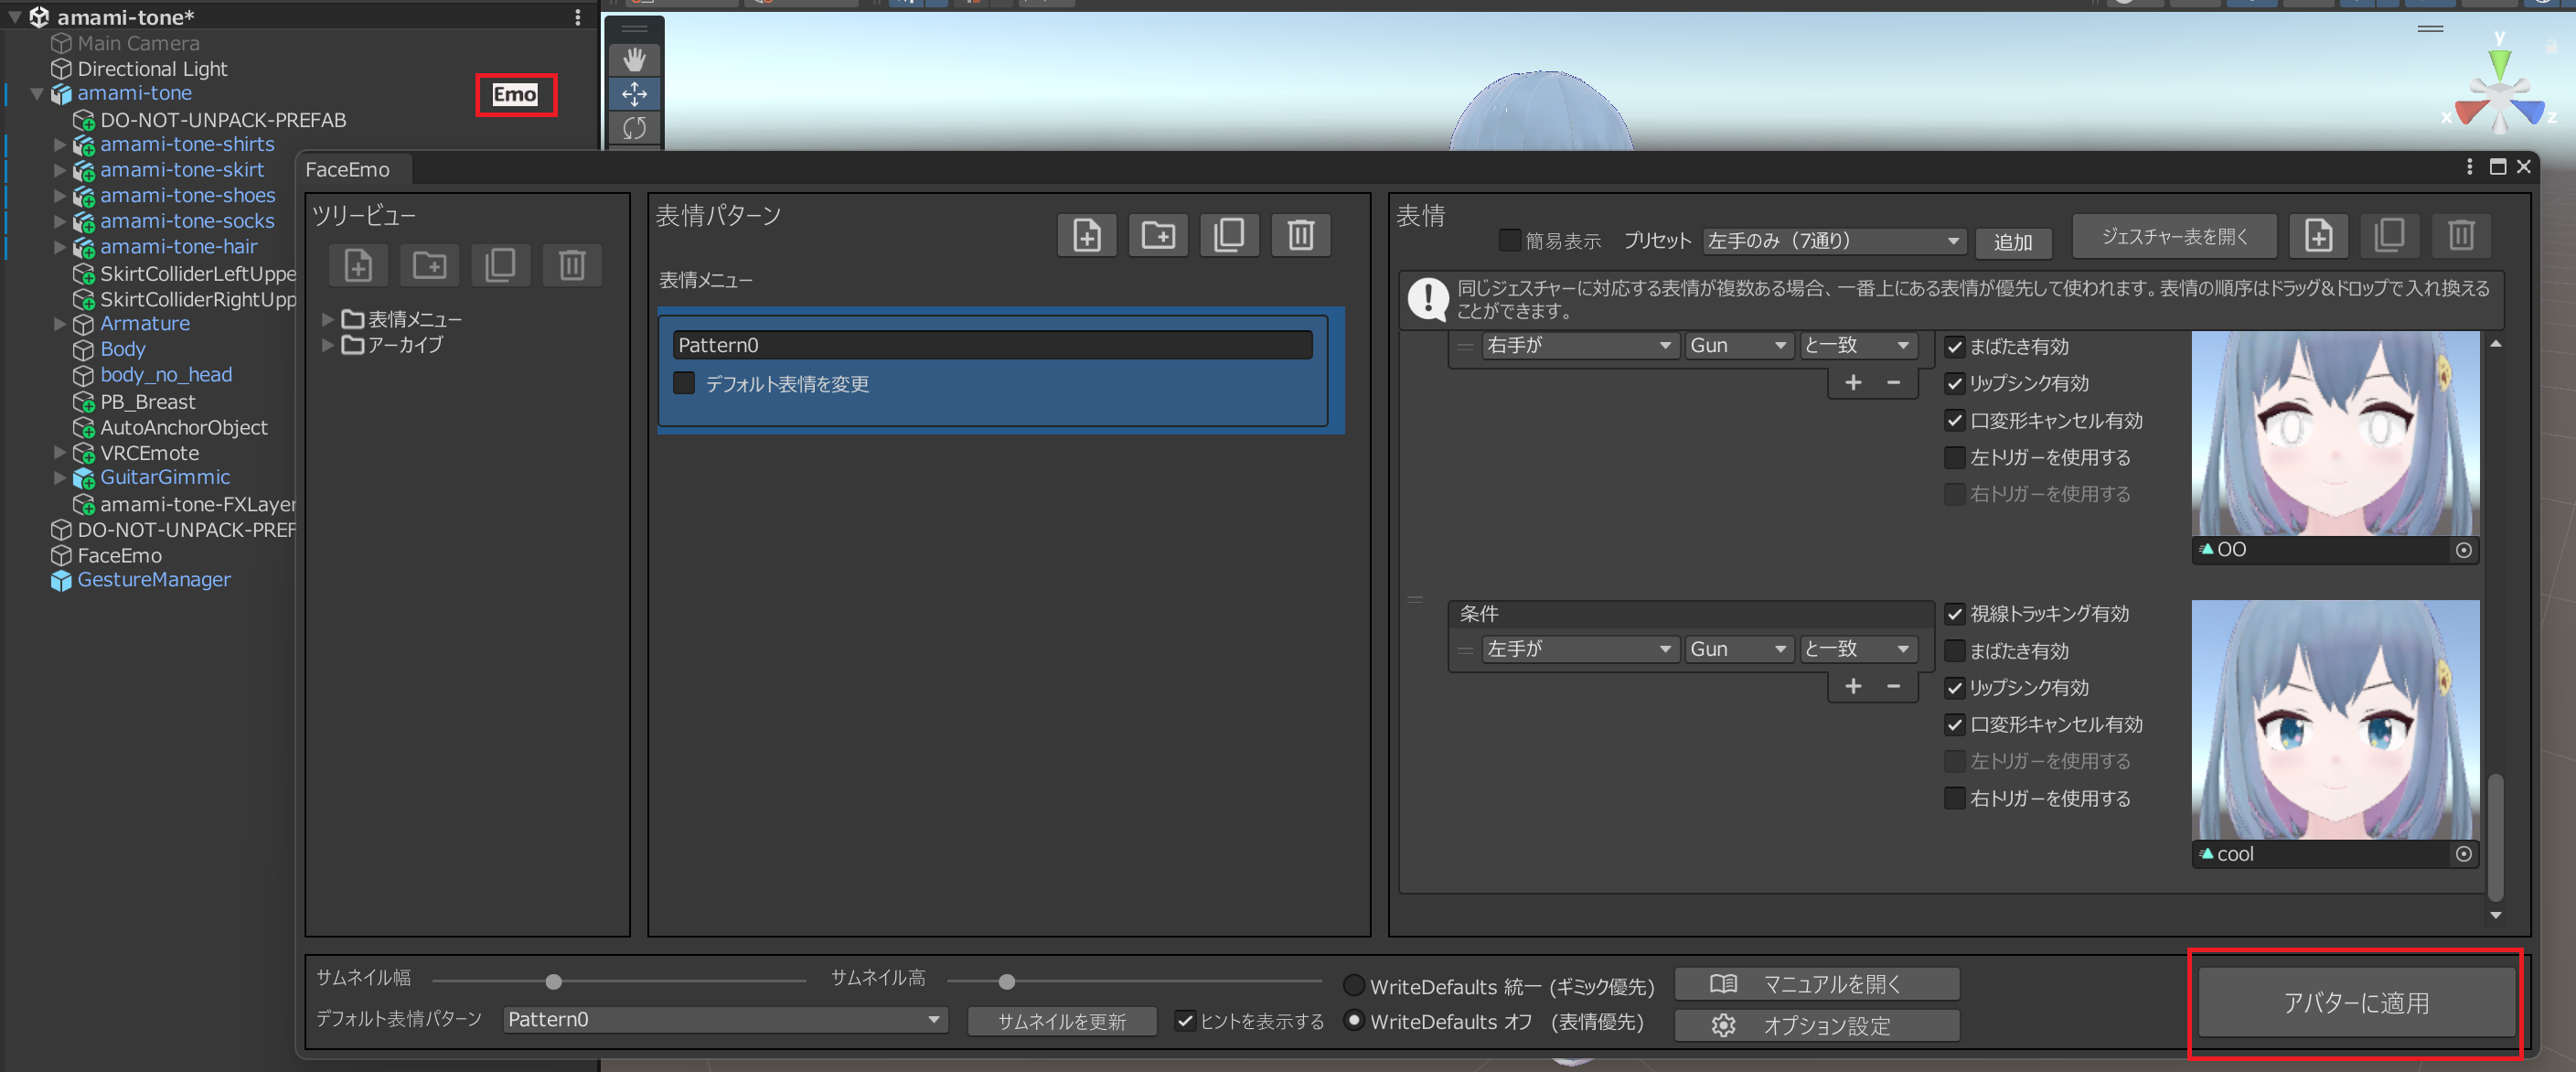Click the scene orientation gizmo

pyautogui.click(x=2500, y=95)
